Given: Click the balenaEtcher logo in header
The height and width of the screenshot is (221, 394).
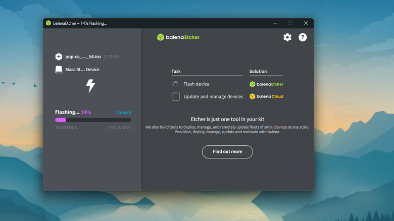Looking at the screenshot, I should (x=178, y=37).
